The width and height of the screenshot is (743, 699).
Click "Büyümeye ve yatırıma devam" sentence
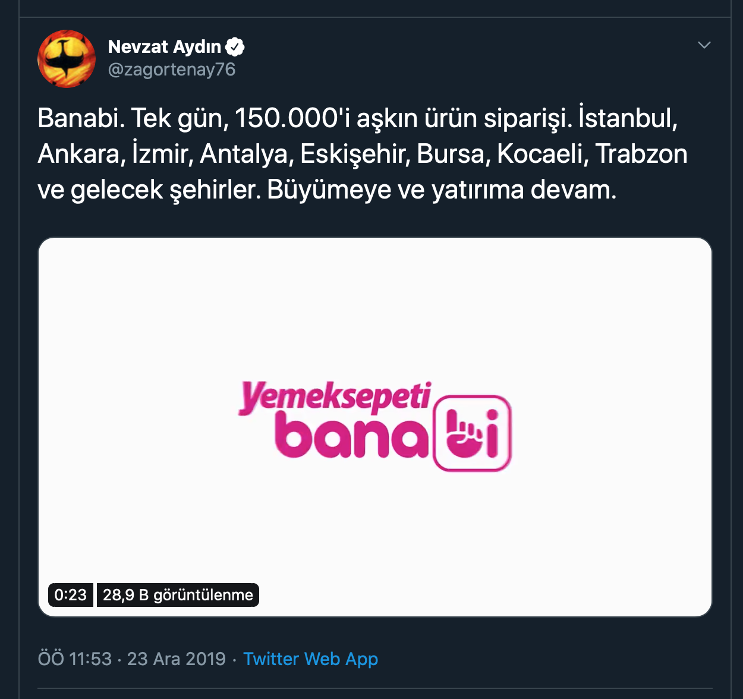442,190
